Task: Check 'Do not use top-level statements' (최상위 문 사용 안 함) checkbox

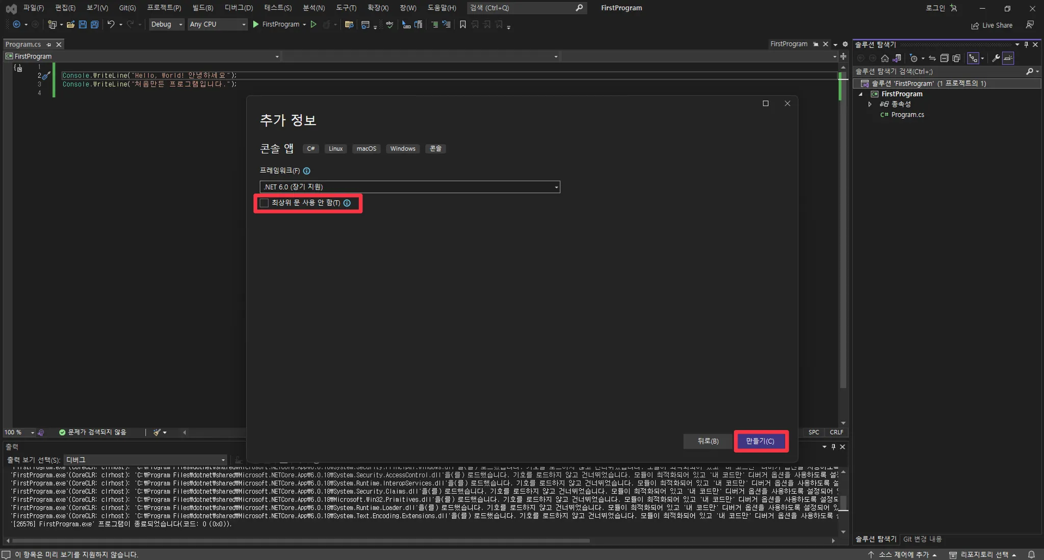Action: click(264, 203)
